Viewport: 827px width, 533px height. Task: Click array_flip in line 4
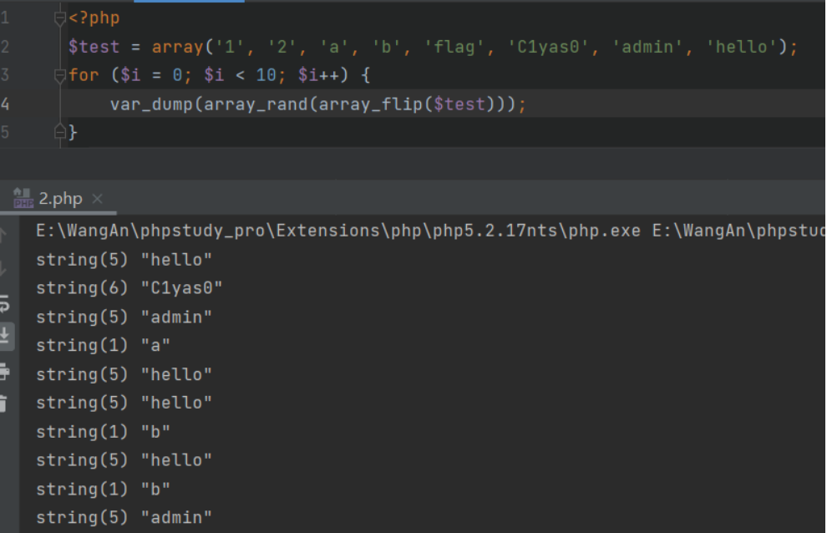click(x=371, y=104)
